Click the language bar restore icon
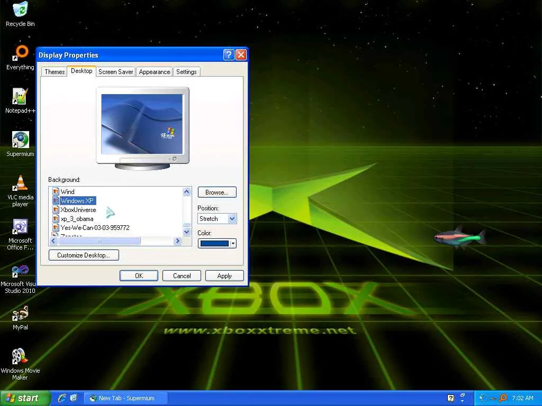The image size is (542, 406). pos(463,395)
